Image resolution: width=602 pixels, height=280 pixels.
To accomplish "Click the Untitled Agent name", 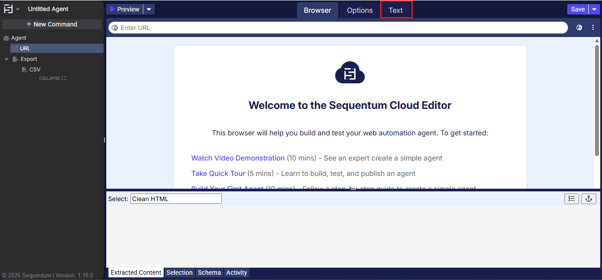I will [x=48, y=9].
